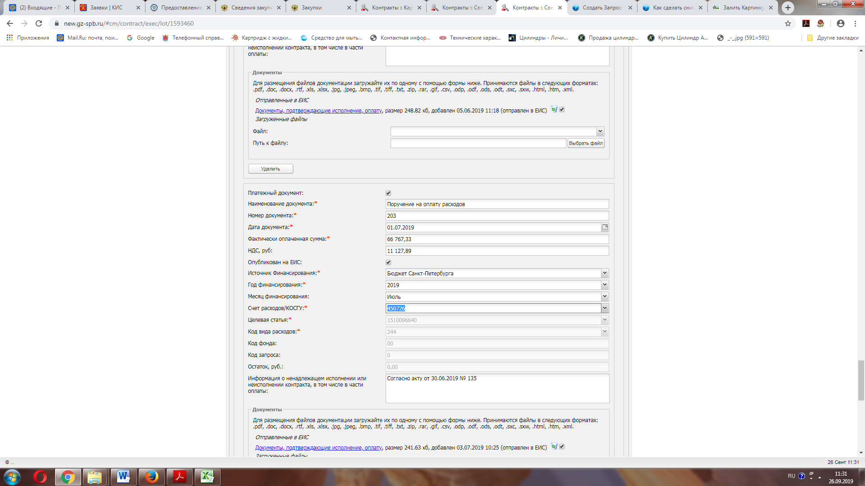The image size is (865, 486).
Task: Toggle the Платежный документ checkbox
Action: pyautogui.click(x=388, y=193)
